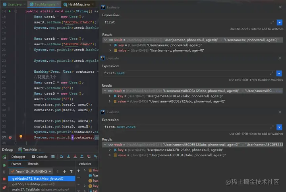286x192 pixels.
Task: Expand the 'first.next' expression field editor
Action: [x=272, y=73]
